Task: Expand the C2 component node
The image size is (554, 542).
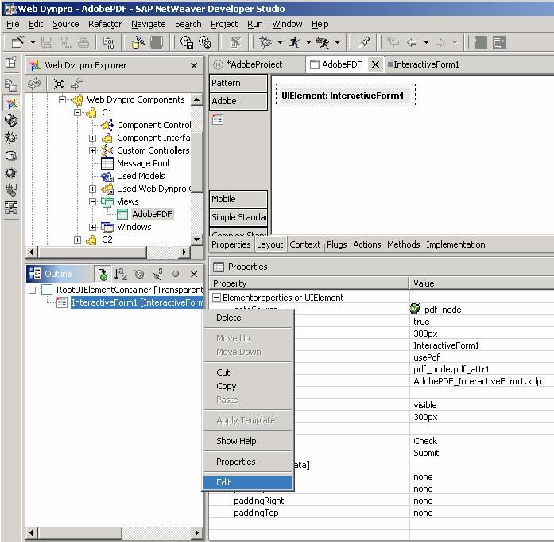Action: coord(78,240)
